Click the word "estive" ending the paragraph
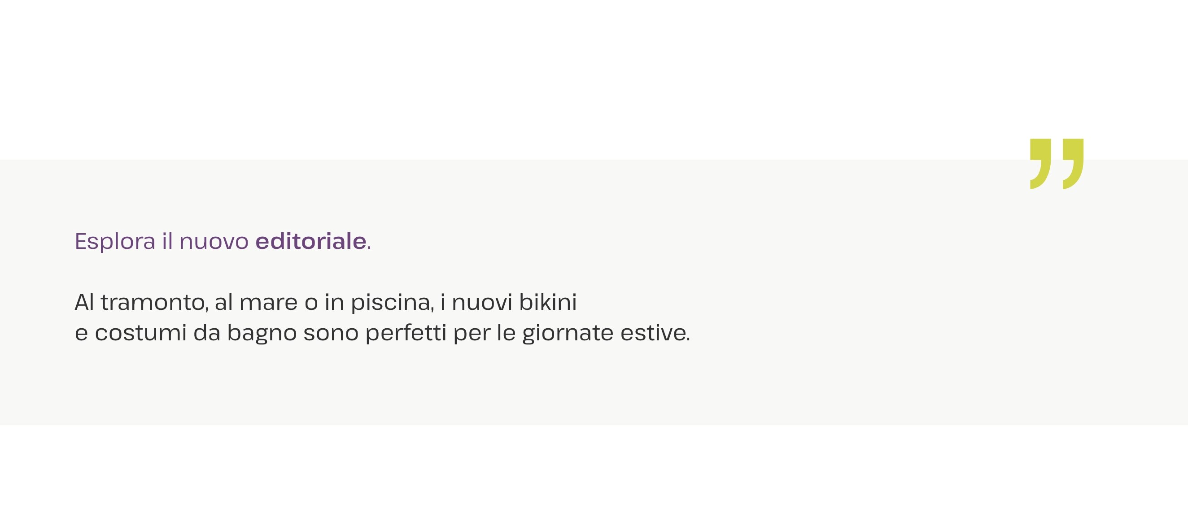Screen dimensions: 1188x513 [x=654, y=333]
